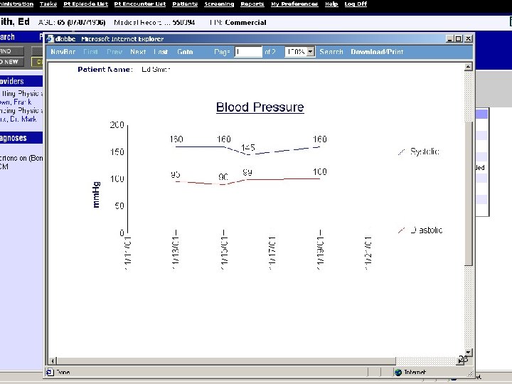Click Providers section header

point(21,81)
